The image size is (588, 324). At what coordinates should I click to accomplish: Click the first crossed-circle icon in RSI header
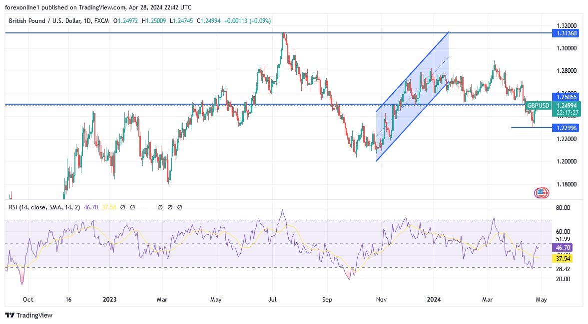[x=123, y=206]
